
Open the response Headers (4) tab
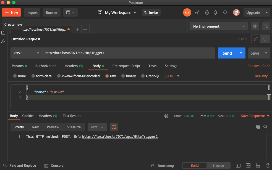pos(48,116)
